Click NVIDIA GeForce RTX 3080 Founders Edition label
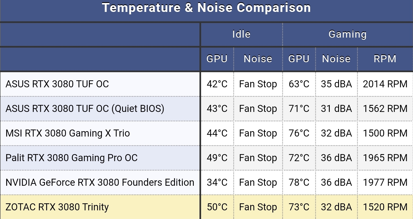This screenshot has height=219, width=413. 100,182
